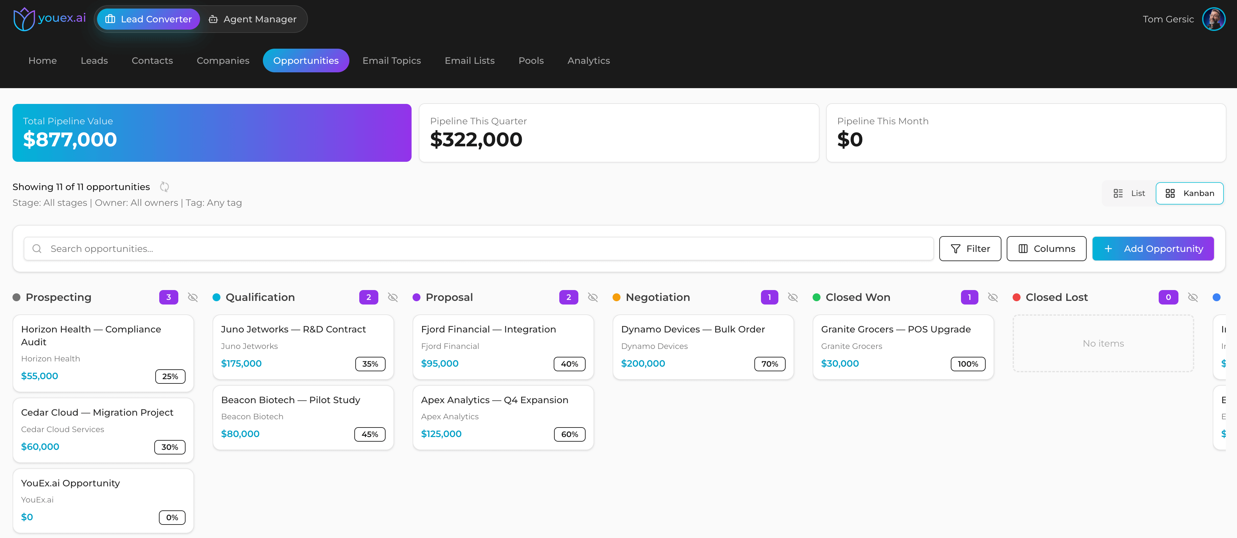1237x538 pixels.
Task: Switch to List view
Action: pyautogui.click(x=1129, y=193)
